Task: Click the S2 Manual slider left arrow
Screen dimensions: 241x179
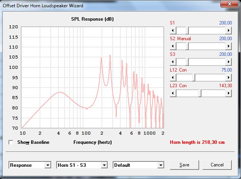Action: click(x=173, y=46)
